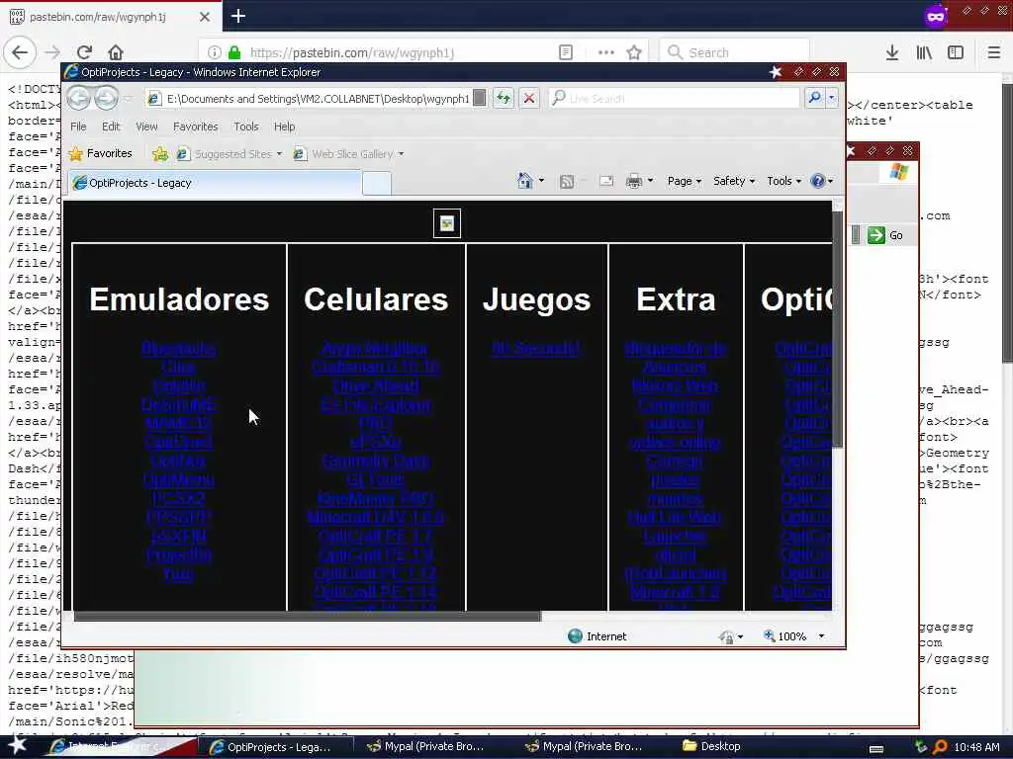Move the IE horizontal scrollbar thumb
This screenshot has width=1013, height=759.
point(308,616)
